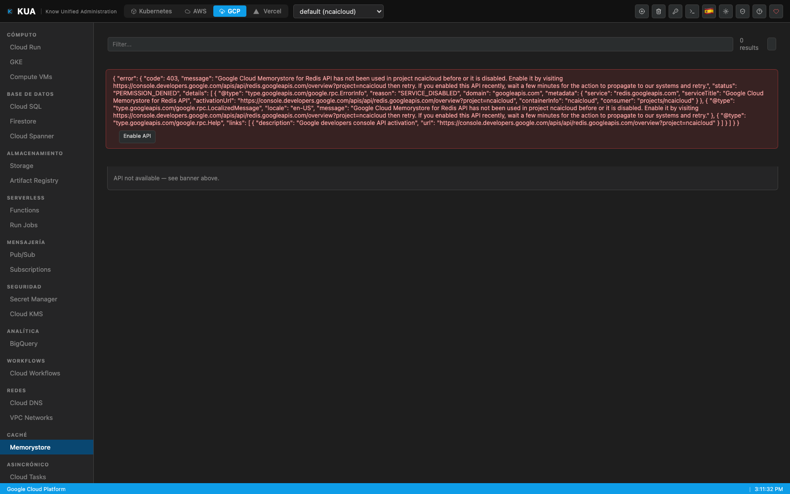Image resolution: width=790 pixels, height=494 pixels.
Task: Open Subscriptions
Action: click(x=47, y=270)
